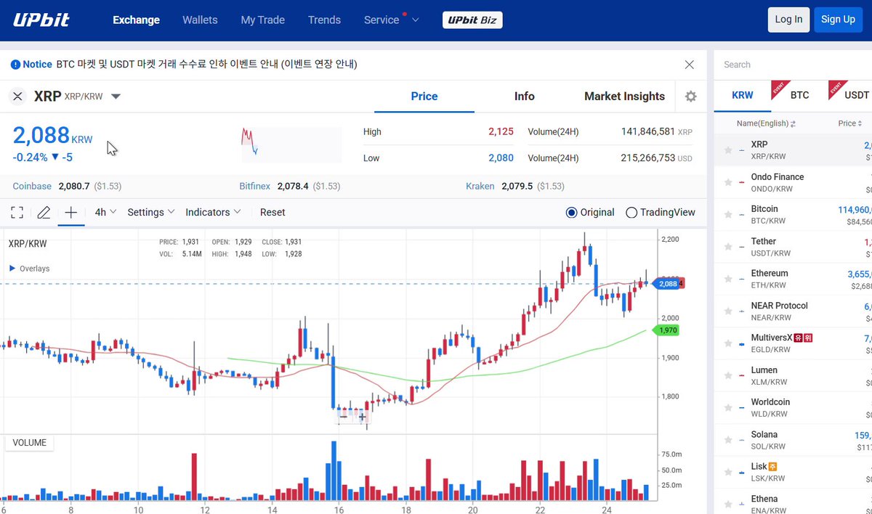Star Ondo Finance as favorite
The image size is (872, 514).
click(x=728, y=182)
